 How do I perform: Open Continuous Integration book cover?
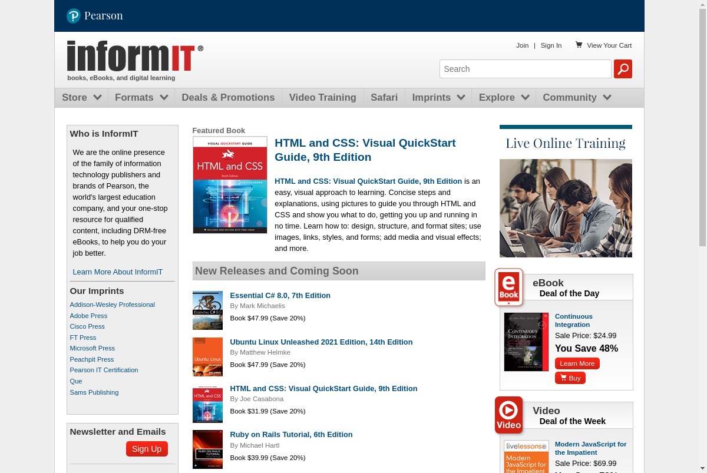click(x=526, y=342)
